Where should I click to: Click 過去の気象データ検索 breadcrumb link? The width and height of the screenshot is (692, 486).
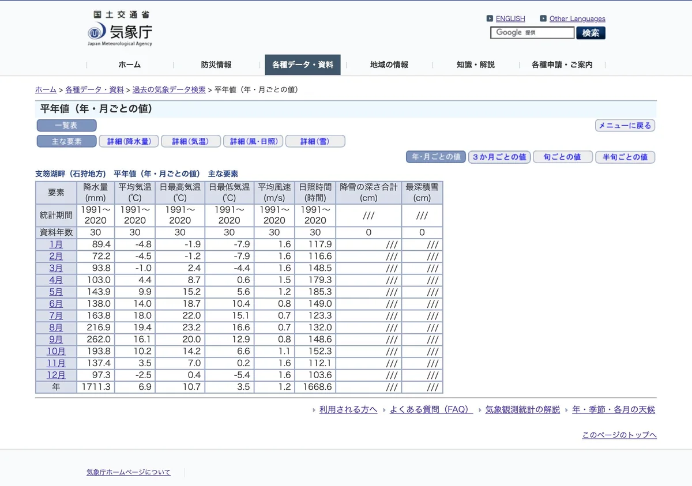point(169,90)
